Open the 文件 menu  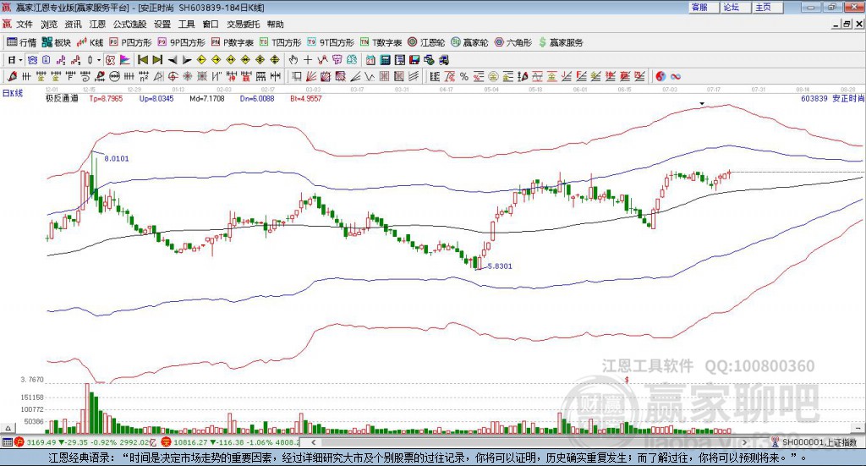25,25
